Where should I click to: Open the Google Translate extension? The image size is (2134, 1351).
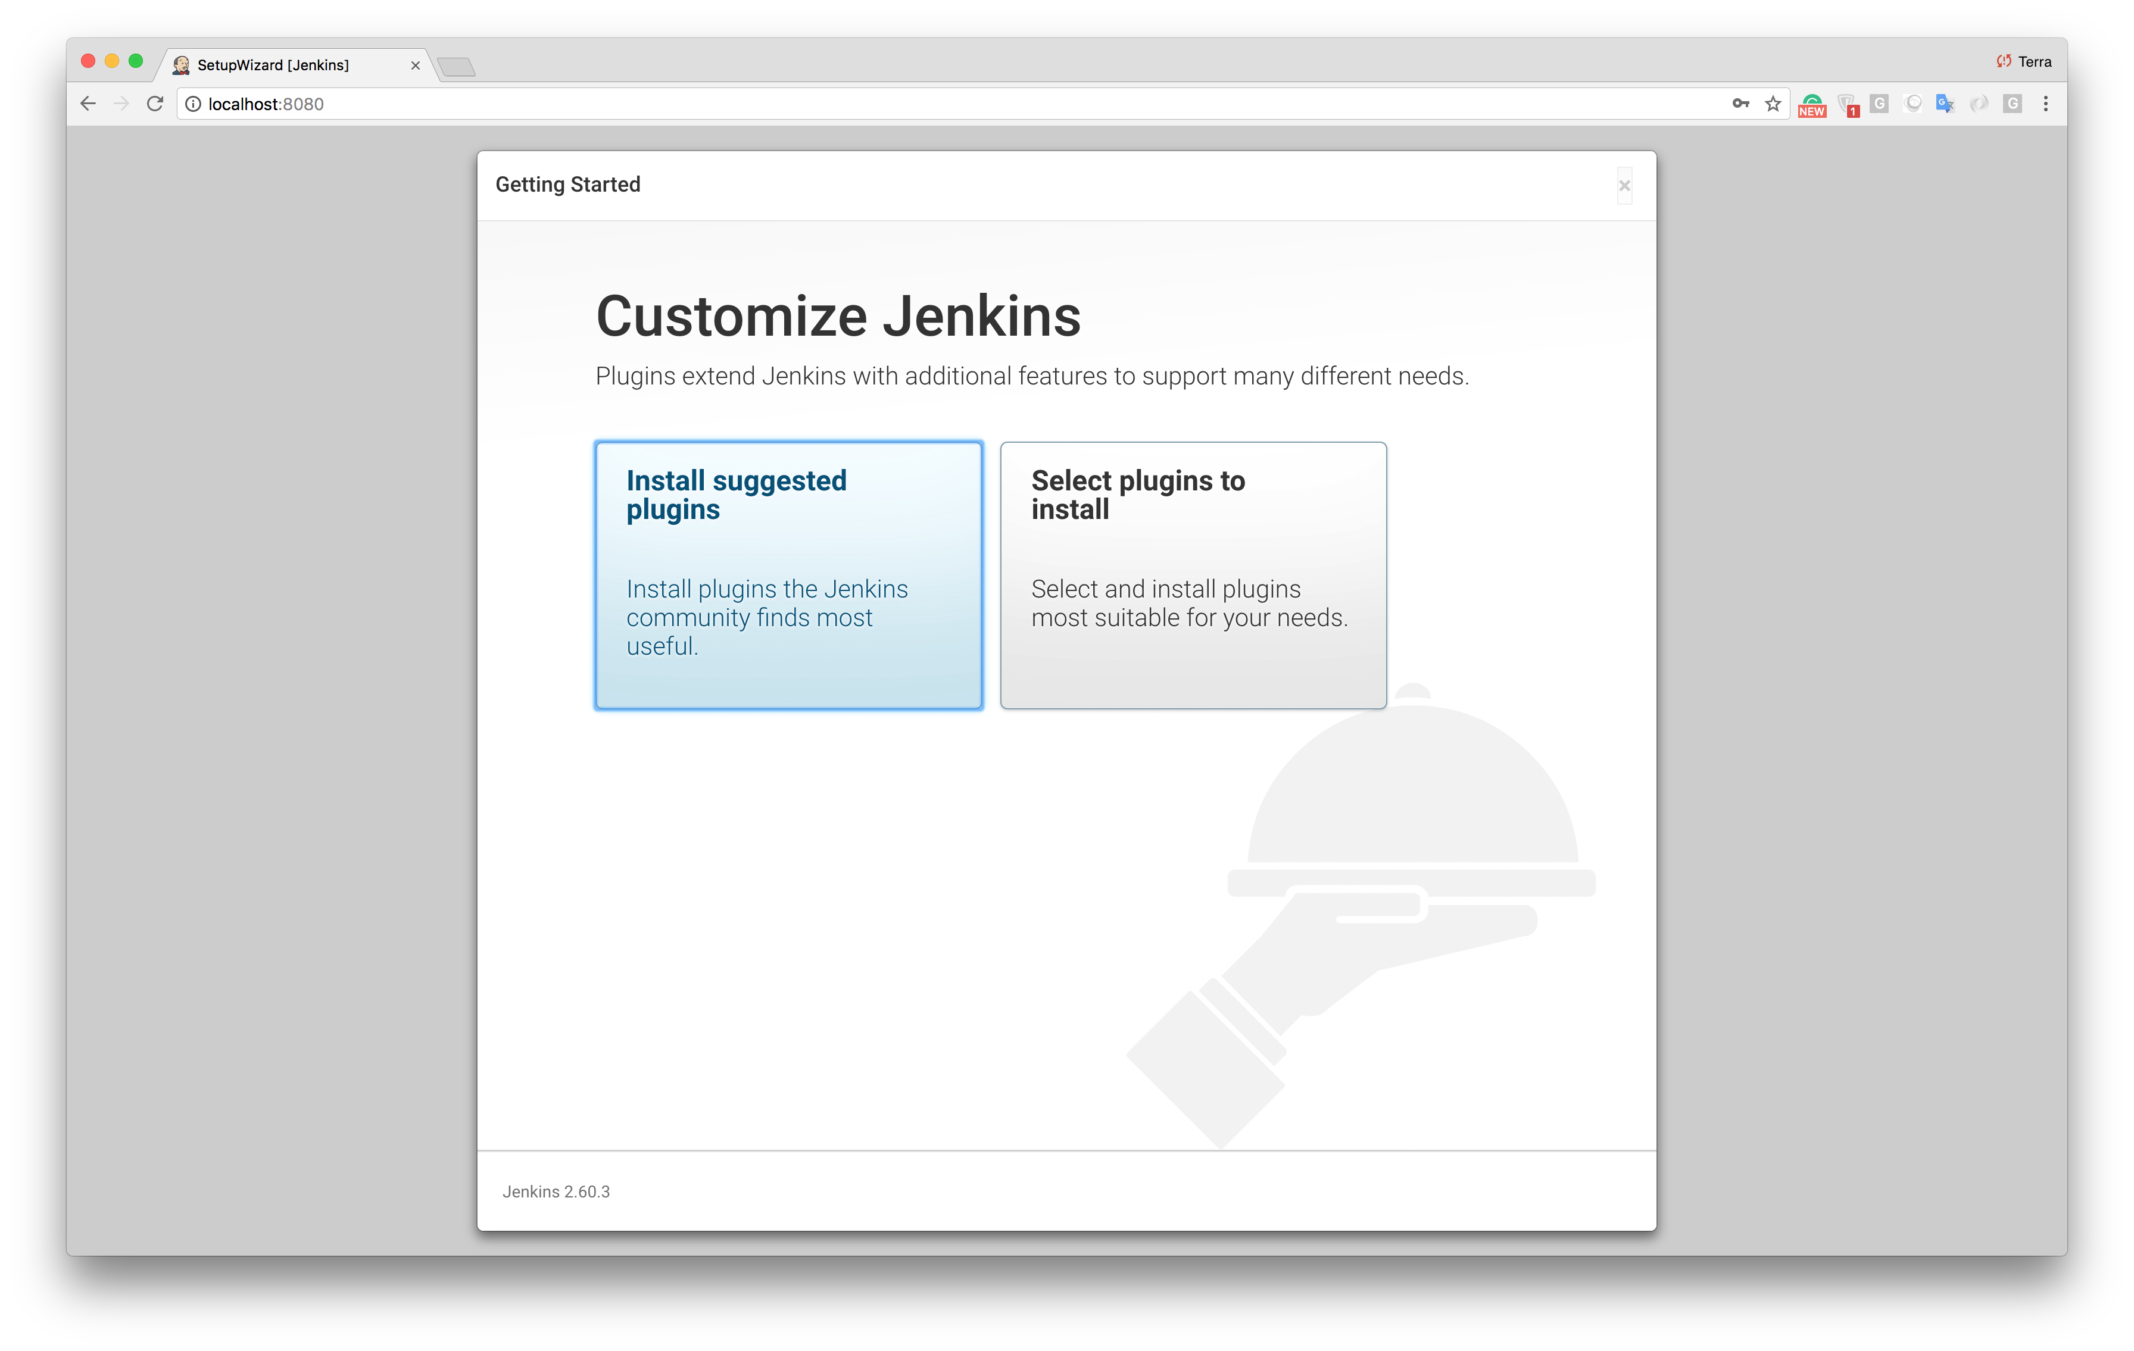coord(1944,104)
